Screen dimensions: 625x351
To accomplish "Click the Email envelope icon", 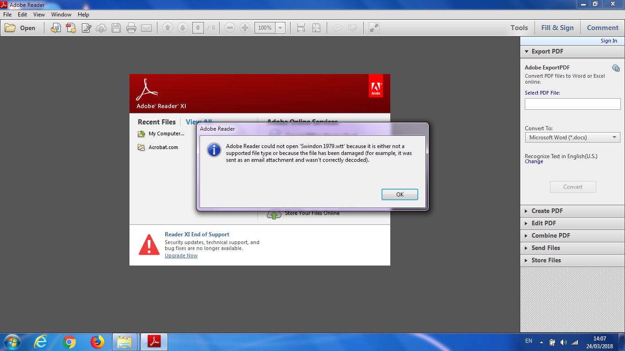I will pyautogui.click(x=146, y=28).
